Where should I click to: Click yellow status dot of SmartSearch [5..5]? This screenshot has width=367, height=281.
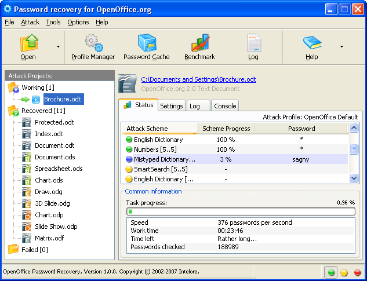click(129, 169)
